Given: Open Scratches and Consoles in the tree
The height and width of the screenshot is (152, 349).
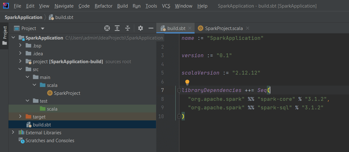Looking at the screenshot, I should [50, 140].
